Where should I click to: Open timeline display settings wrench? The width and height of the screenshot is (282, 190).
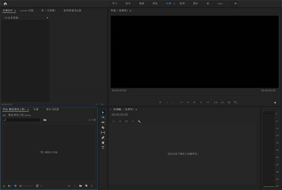pos(140,122)
